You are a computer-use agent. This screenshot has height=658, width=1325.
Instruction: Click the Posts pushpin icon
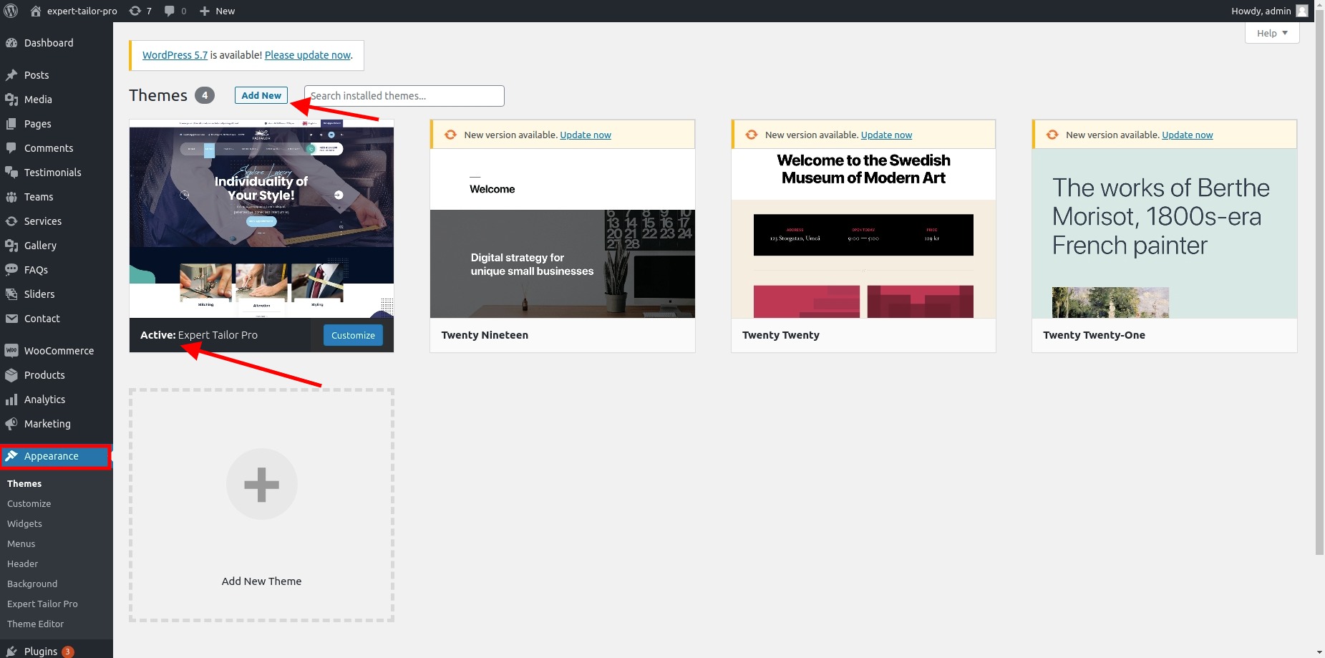pyautogui.click(x=11, y=75)
